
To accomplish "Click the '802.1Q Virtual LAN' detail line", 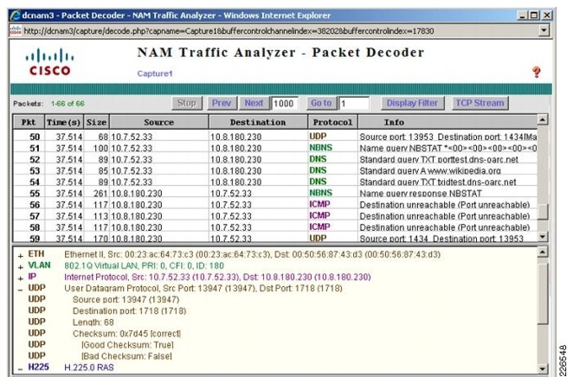I will [144, 265].
